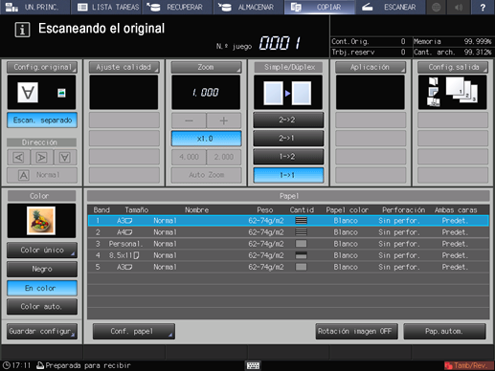Click tray 4 paper quantity icon
The height and width of the screenshot is (371, 495).
point(302,255)
